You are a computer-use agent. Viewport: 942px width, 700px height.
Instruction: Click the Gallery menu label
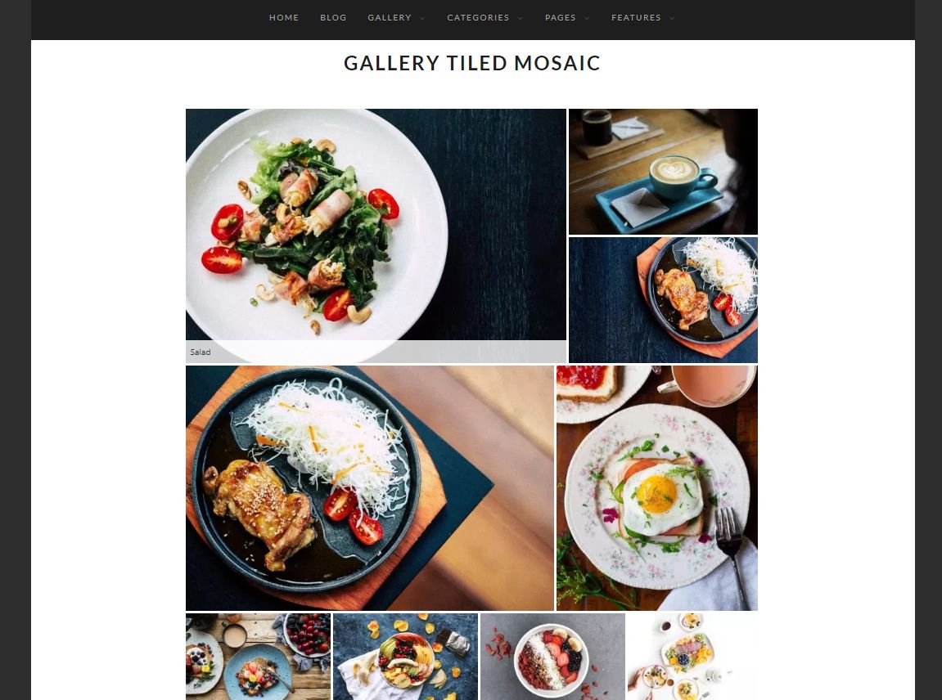click(x=390, y=17)
